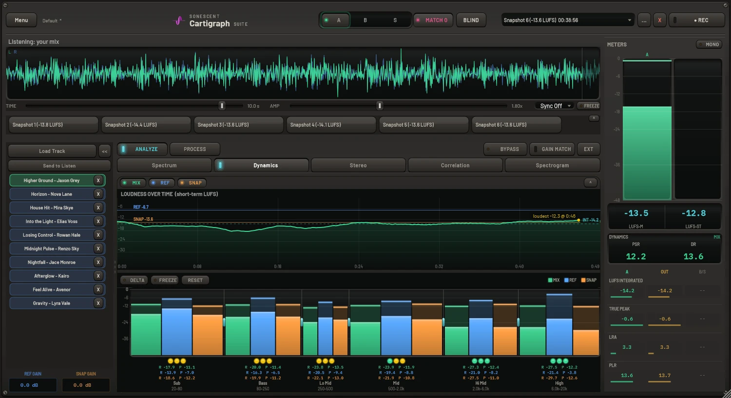The image size is (731, 398).
Task: Remove Nightfall - Jace Monroe track
Action: [x=98, y=262]
